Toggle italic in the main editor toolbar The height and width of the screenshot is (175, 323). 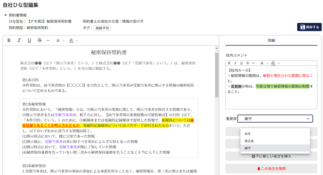click(x=19, y=40)
